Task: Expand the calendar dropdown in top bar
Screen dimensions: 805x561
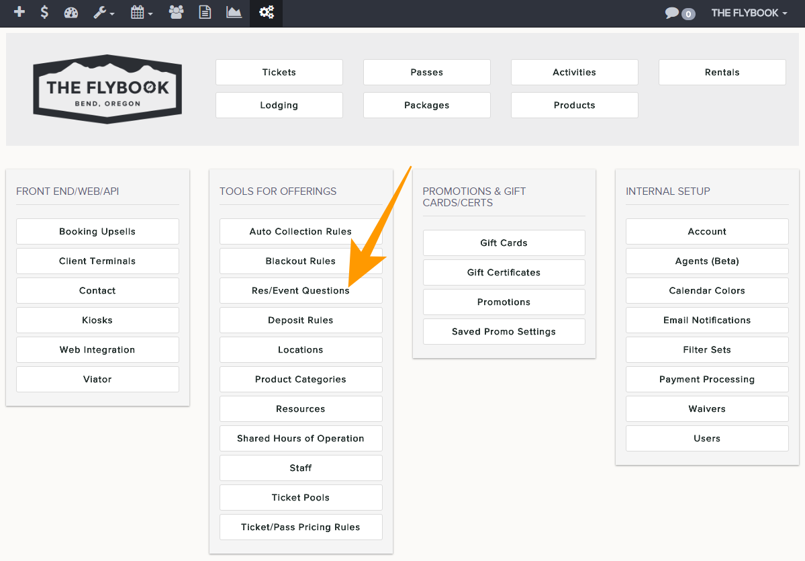Action: [x=142, y=12]
